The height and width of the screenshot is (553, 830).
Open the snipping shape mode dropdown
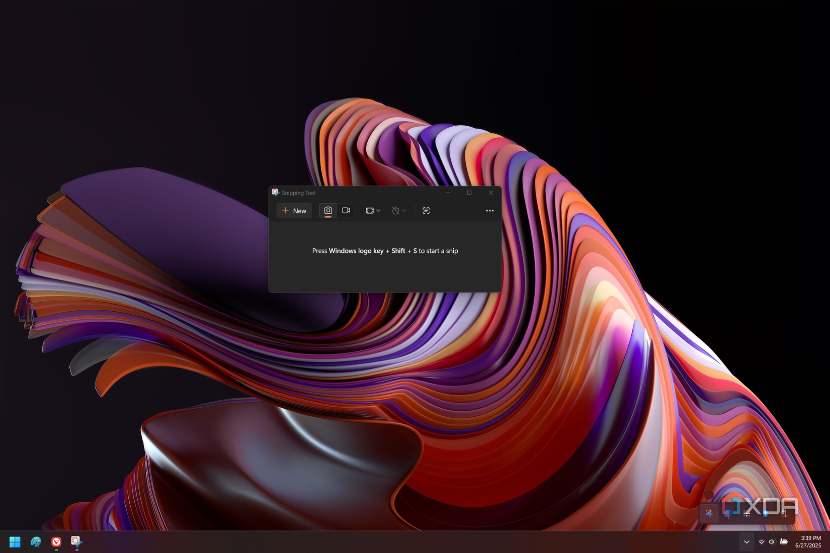372,211
